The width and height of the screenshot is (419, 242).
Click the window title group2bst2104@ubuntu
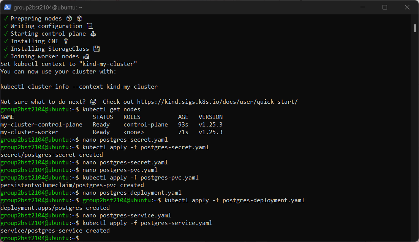pyautogui.click(x=47, y=8)
